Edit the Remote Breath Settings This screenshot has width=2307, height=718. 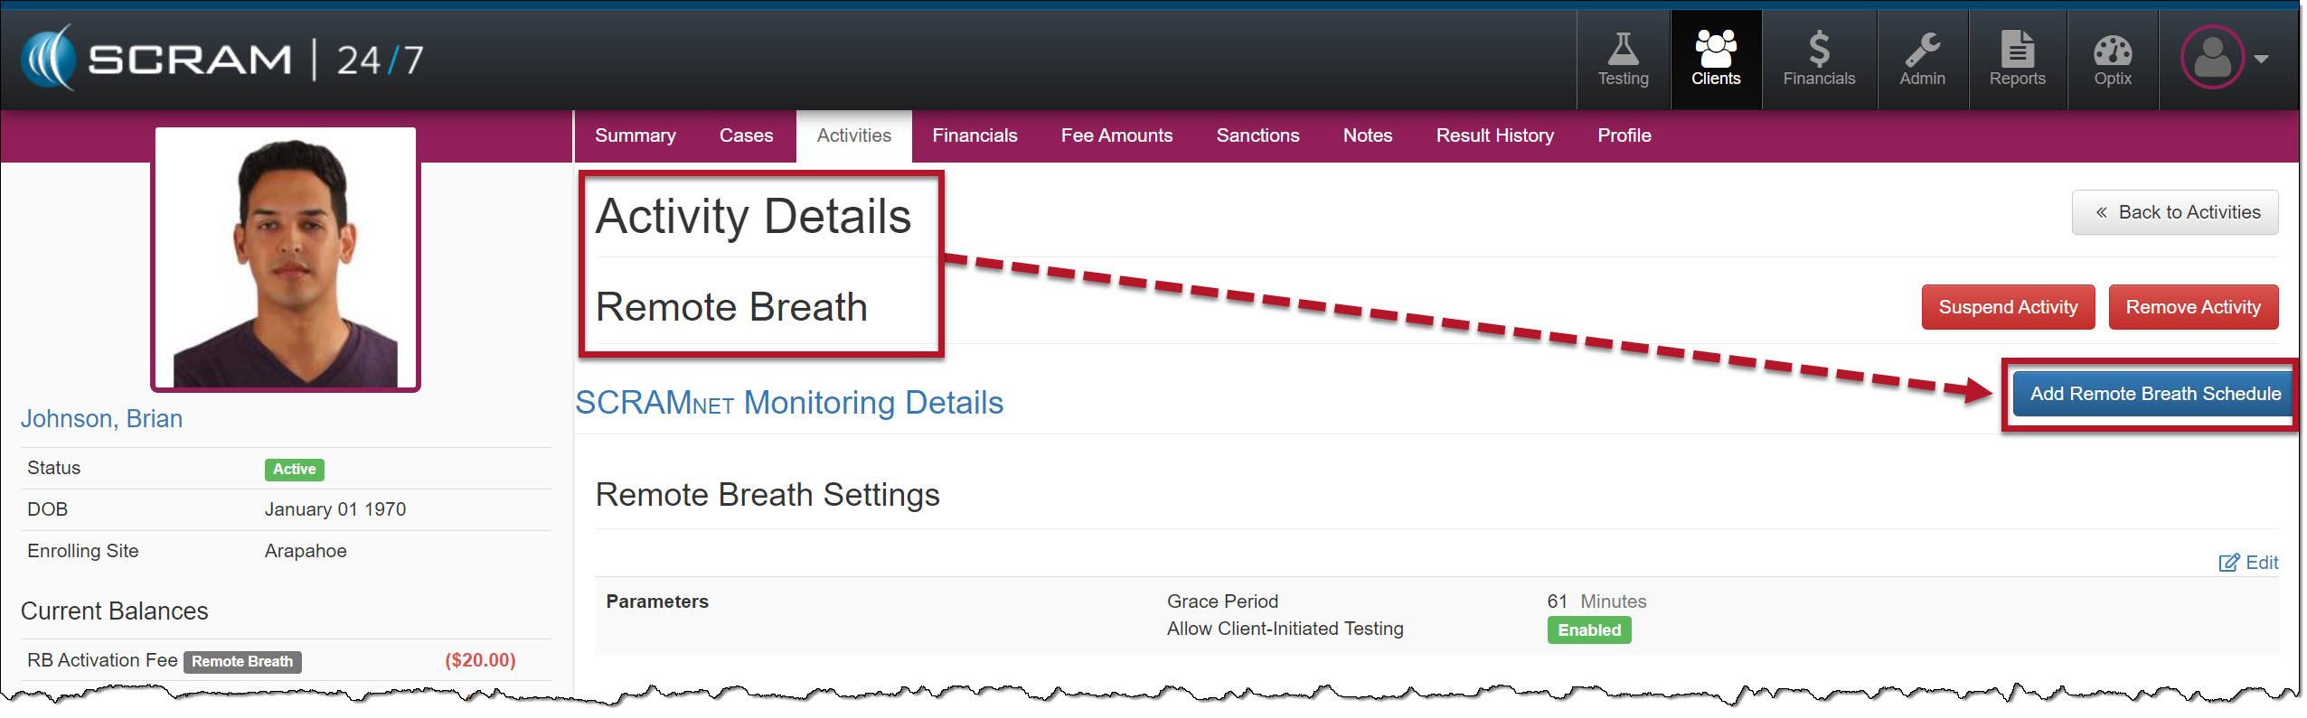pyautogui.click(x=2249, y=563)
